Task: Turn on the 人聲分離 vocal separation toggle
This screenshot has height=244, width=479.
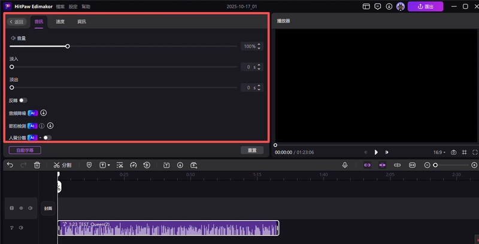Action: point(47,138)
